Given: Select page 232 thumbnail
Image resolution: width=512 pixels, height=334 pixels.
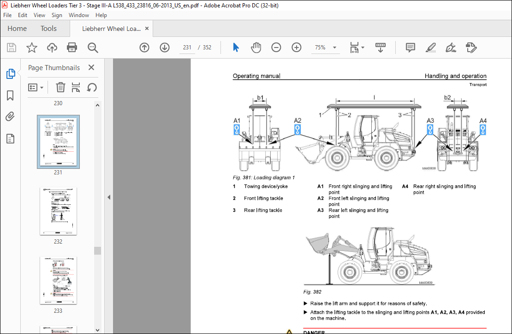Looking at the screenshot, I should [59, 211].
